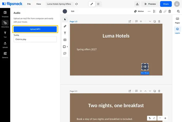The width and height of the screenshot is (182, 122).
Task: Open the Uploads sidebar panel
Action: [x=5, y=45]
